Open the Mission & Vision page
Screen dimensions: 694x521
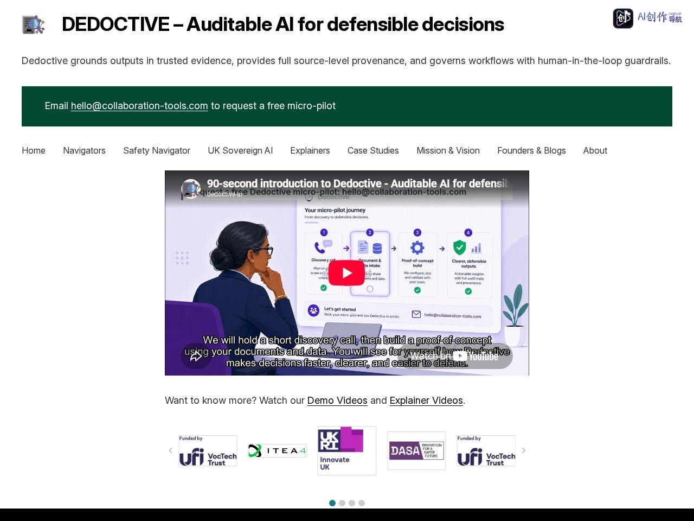(x=448, y=150)
